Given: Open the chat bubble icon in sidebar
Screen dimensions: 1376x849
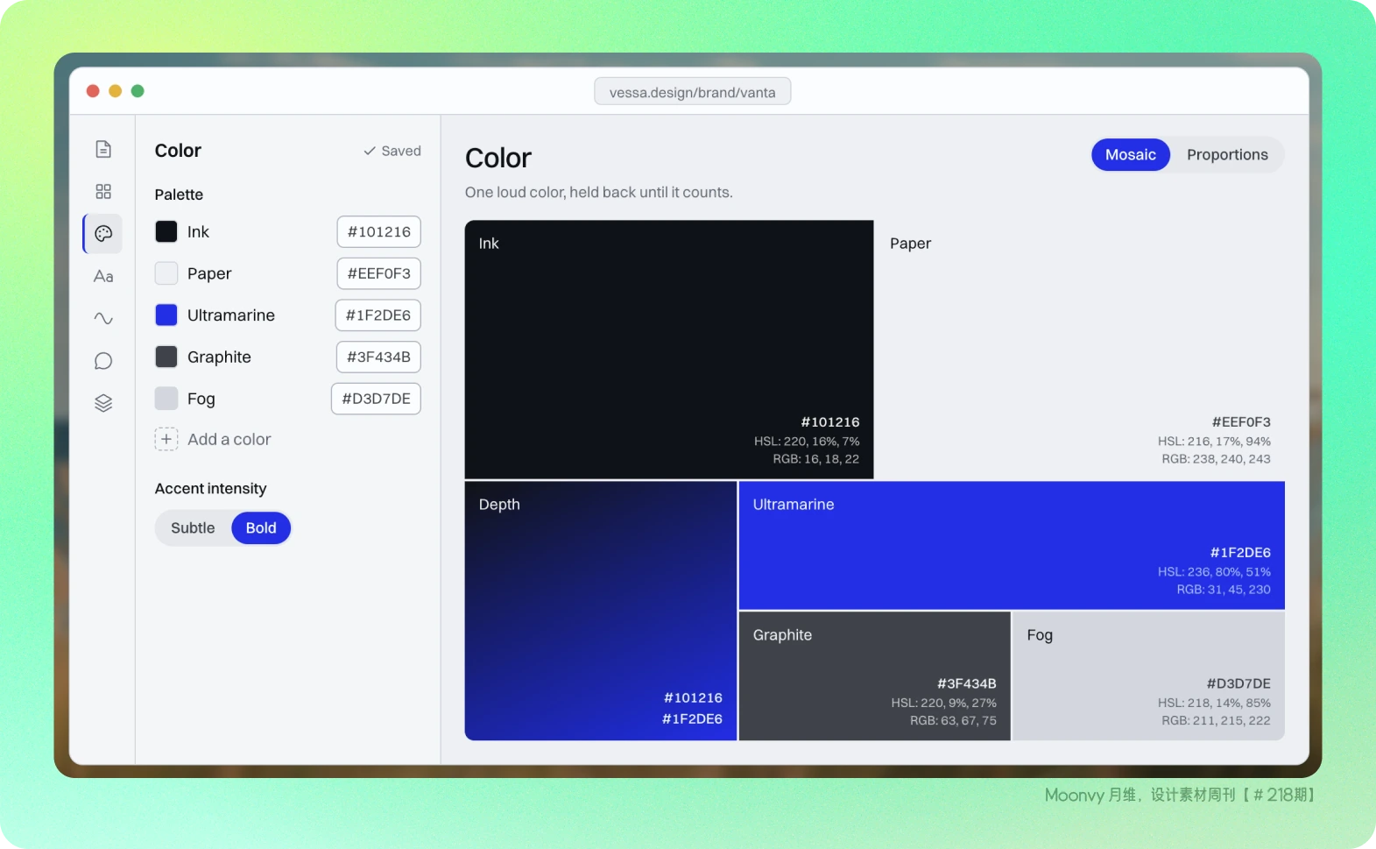Looking at the screenshot, I should [103, 360].
